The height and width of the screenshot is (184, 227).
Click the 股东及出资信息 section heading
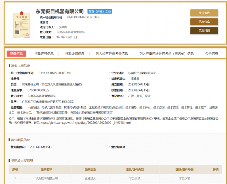coord(22,161)
